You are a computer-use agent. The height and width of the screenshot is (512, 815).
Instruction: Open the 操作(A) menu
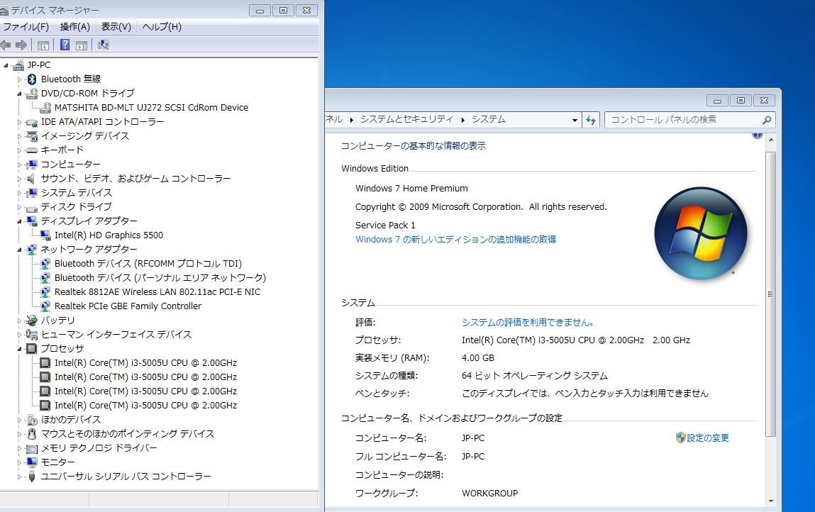tap(75, 27)
